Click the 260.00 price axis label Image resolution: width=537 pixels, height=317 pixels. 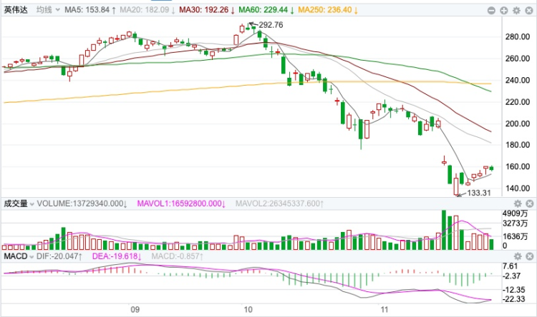[518, 59]
